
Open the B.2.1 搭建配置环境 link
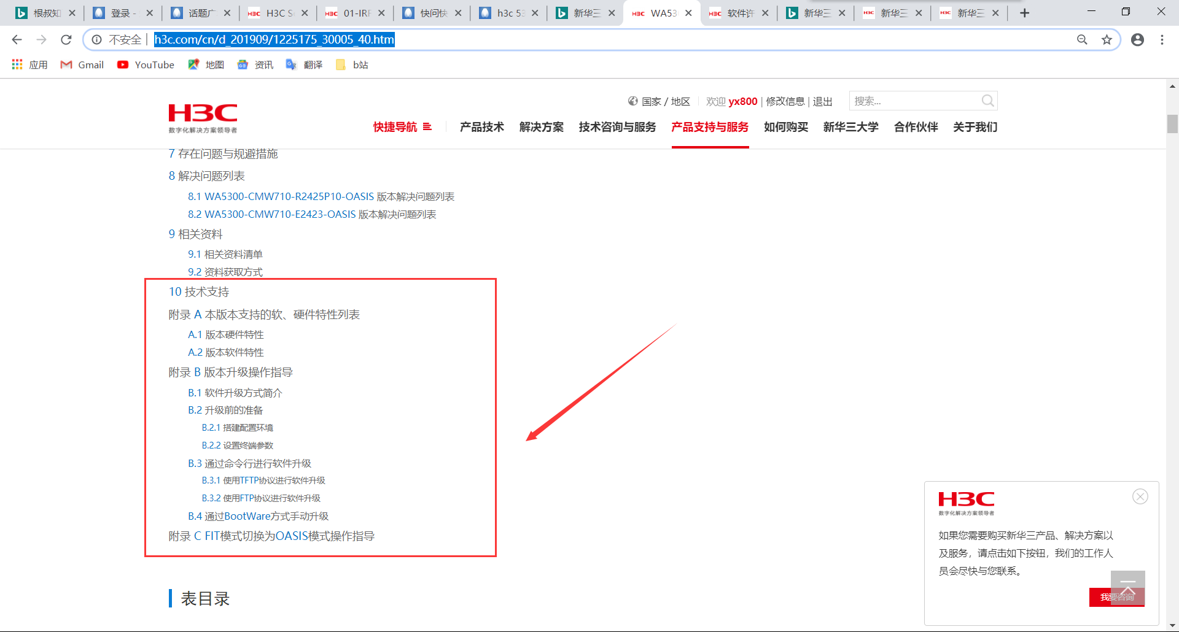point(237,428)
